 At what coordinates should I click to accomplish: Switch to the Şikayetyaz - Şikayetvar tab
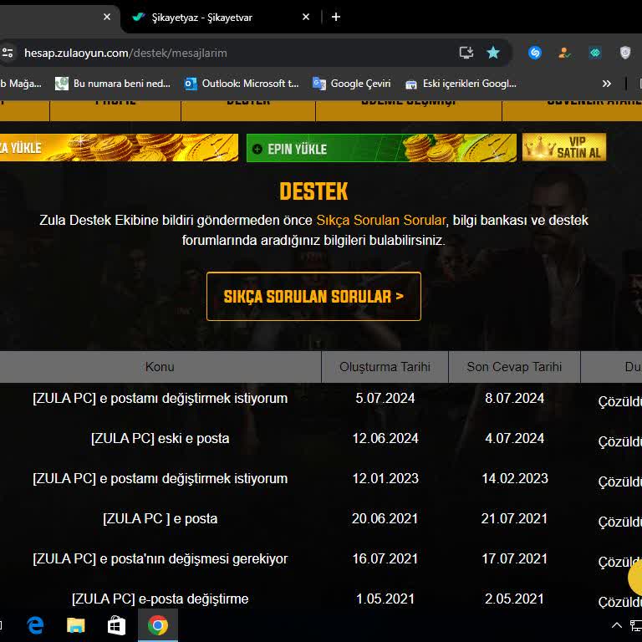(201, 18)
